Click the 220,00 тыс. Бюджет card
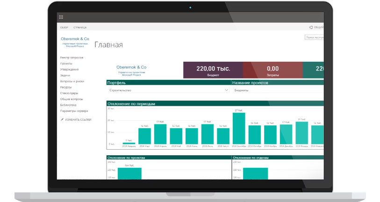The width and height of the screenshot is (380, 202). coord(213,70)
